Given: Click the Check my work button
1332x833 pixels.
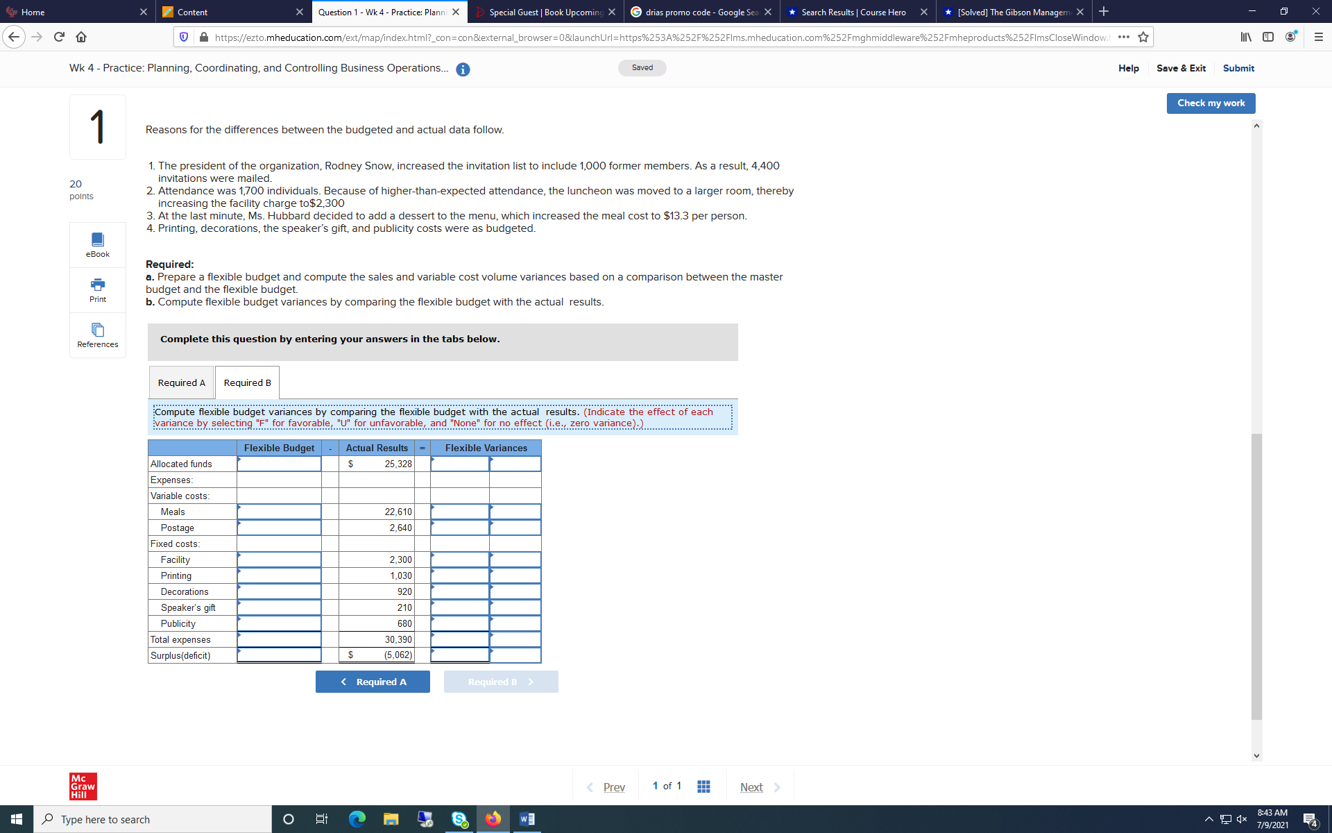Looking at the screenshot, I should [1211, 103].
